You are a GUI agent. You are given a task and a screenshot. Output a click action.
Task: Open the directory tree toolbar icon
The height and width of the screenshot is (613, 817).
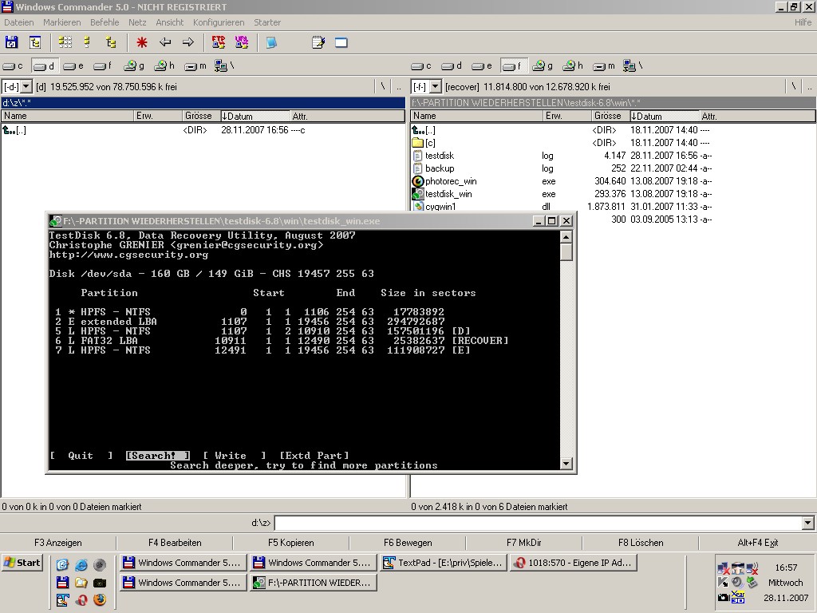(x=35, y=42)
